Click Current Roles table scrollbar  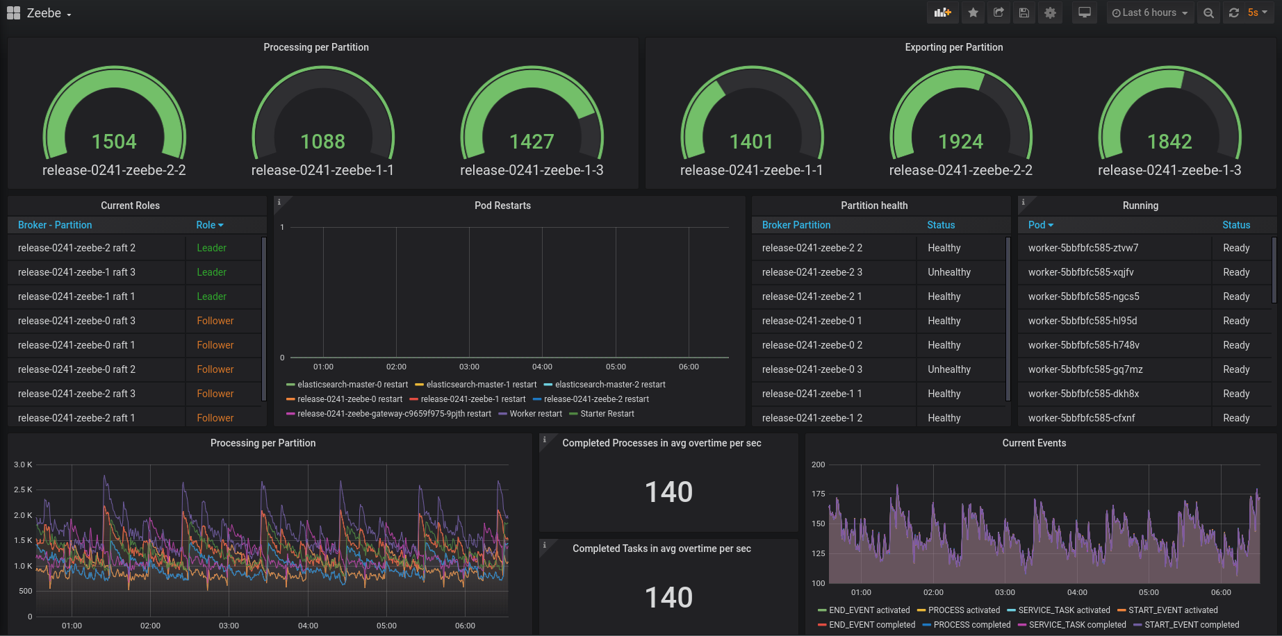(263, 319)
